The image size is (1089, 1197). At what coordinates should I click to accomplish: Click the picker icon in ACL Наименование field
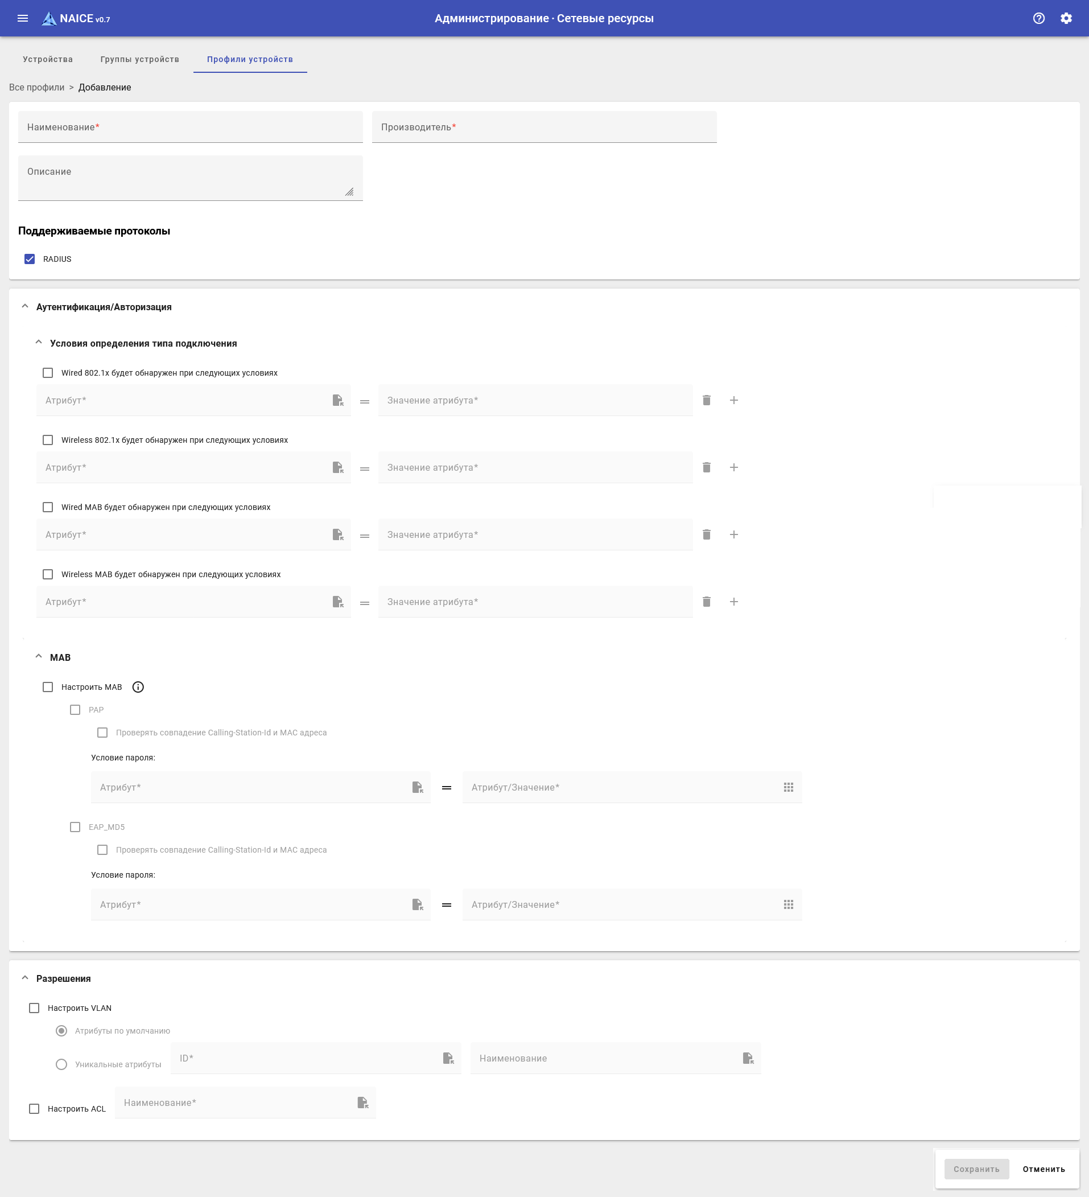(x=362, y=1103)
